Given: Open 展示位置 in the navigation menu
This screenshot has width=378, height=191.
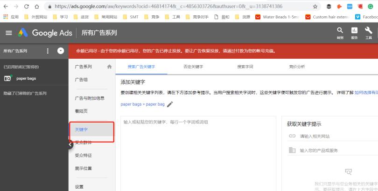Looking at the screenshot, I should 83,168.
